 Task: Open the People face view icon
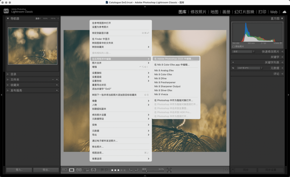[93, 170]
